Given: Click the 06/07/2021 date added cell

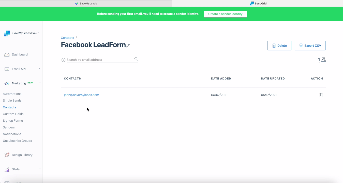Looking at the screenshot, I should [x=219, y=95].
